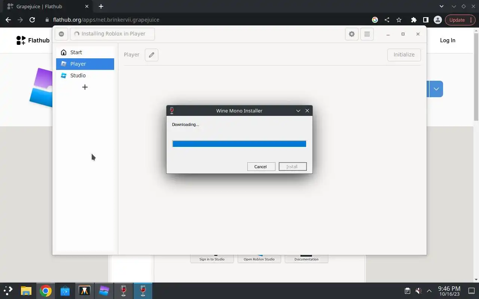Open the Grapejuice taskbar icon
The width and height of the screenshot is (479, 299).
pos(104,290)
